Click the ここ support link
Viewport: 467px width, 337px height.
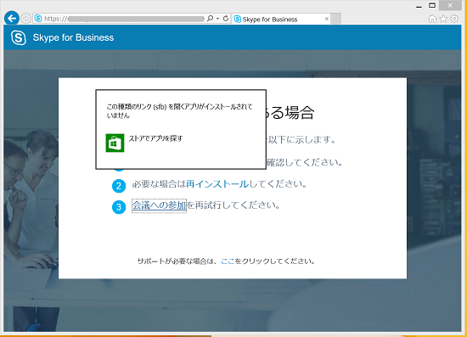coord(228,261)
